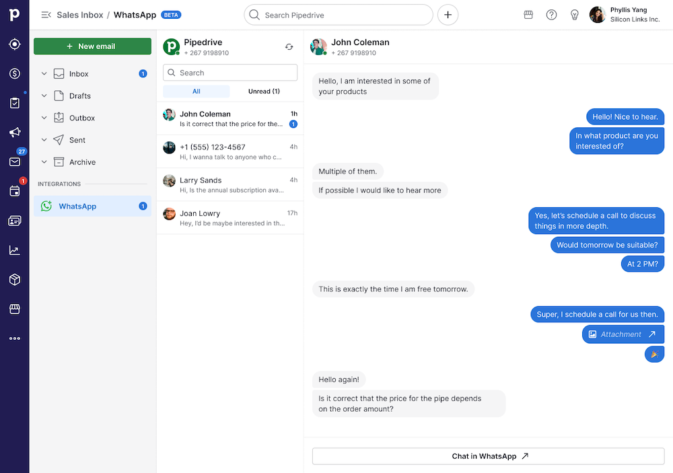
Task: Click Chat in WhatsApp button
Action: coord(489,456)
